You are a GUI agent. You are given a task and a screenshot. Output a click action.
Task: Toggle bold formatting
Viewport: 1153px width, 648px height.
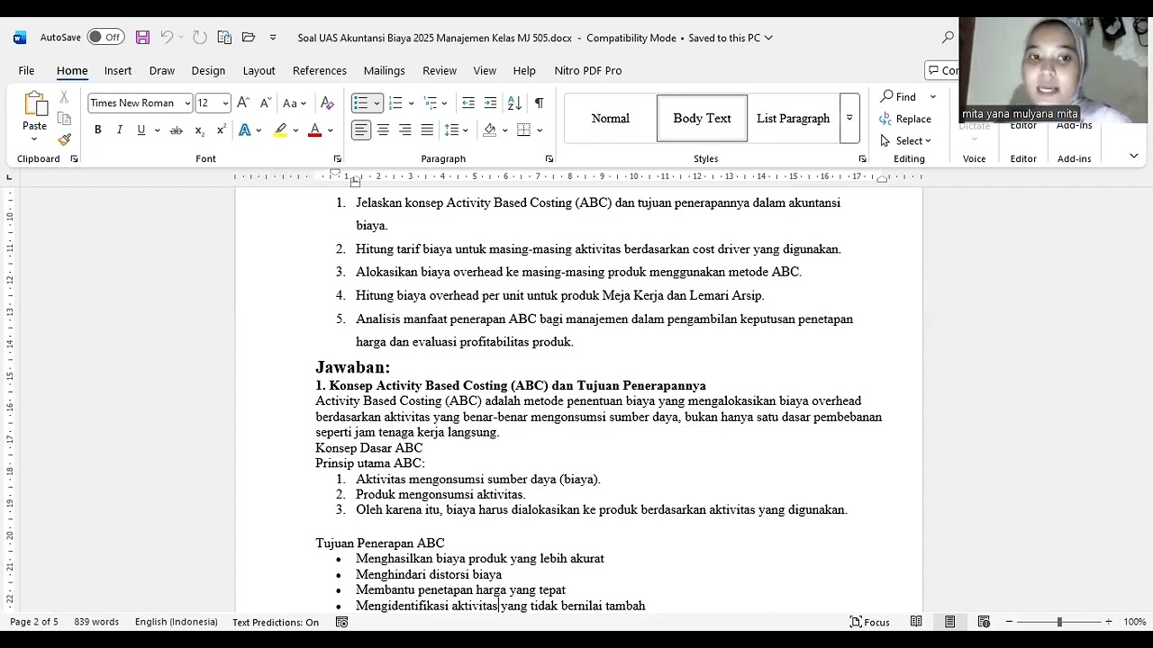point(98,130)
